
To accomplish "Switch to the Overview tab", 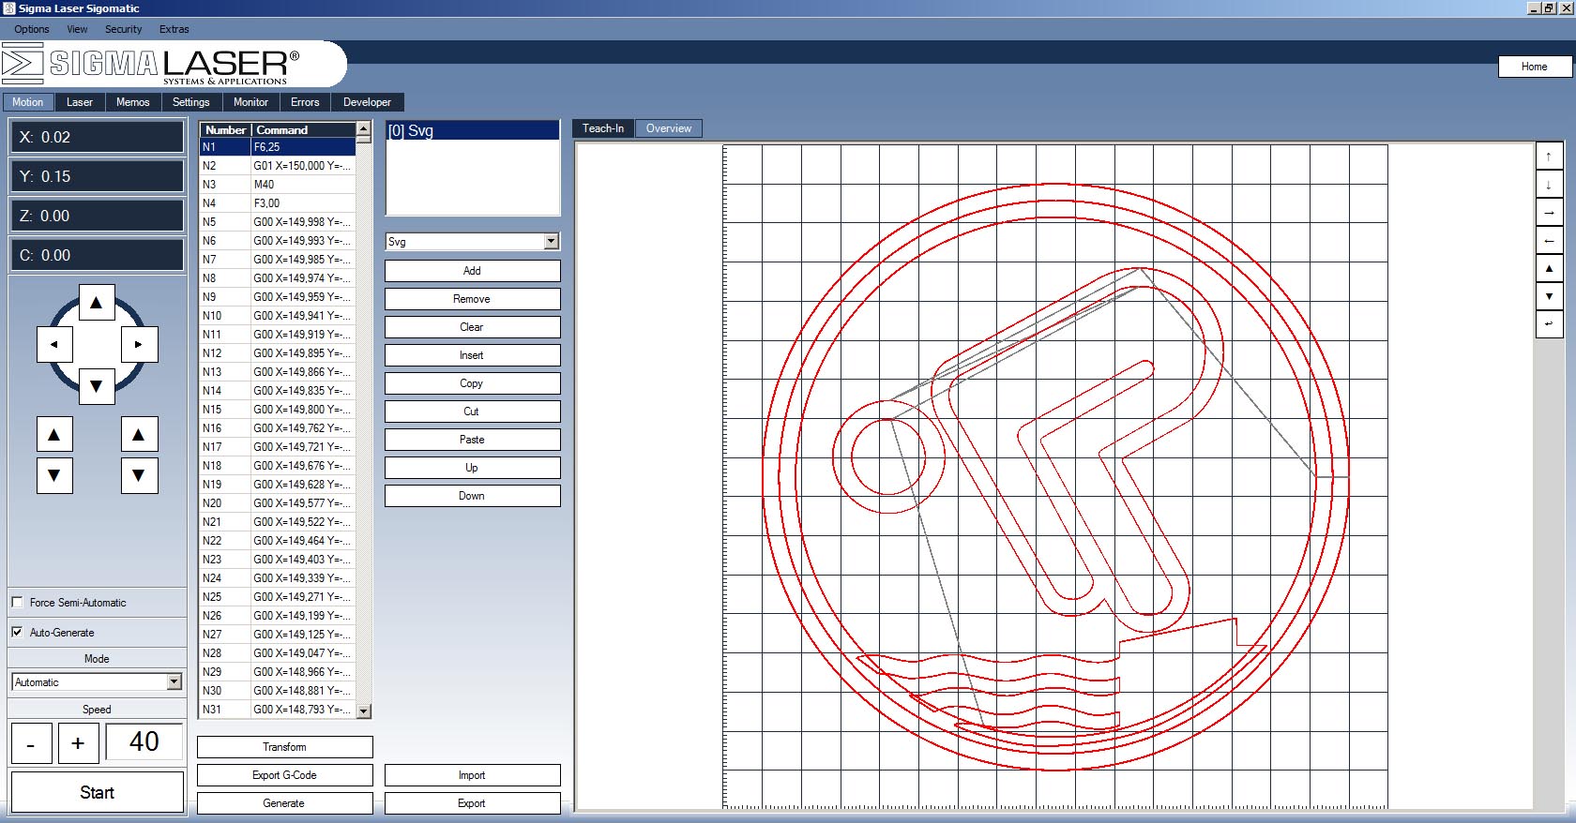I will tap(668, 128).
